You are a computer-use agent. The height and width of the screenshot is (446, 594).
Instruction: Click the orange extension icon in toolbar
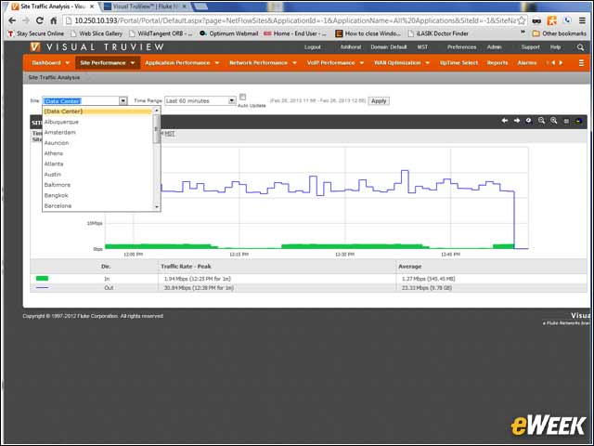click(552, 20)
